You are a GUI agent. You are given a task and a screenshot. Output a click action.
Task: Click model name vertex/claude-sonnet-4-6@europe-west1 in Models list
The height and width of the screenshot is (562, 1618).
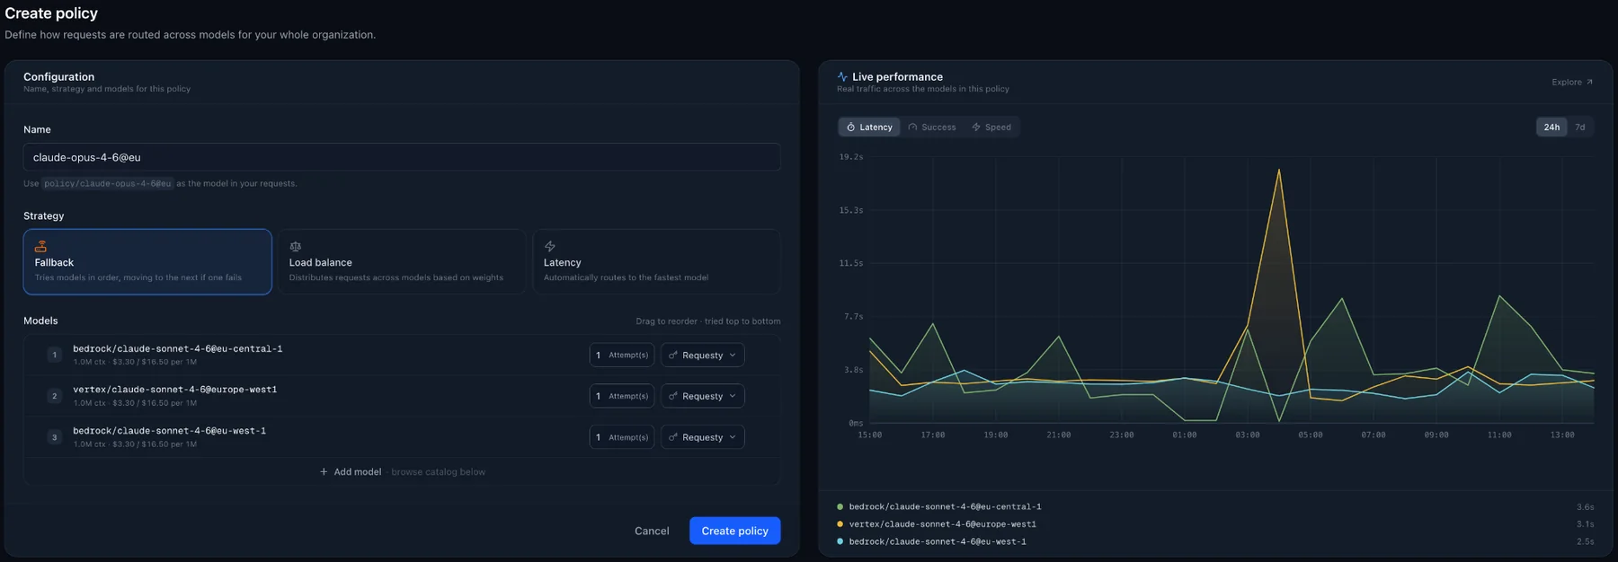[x=174, y=390]
